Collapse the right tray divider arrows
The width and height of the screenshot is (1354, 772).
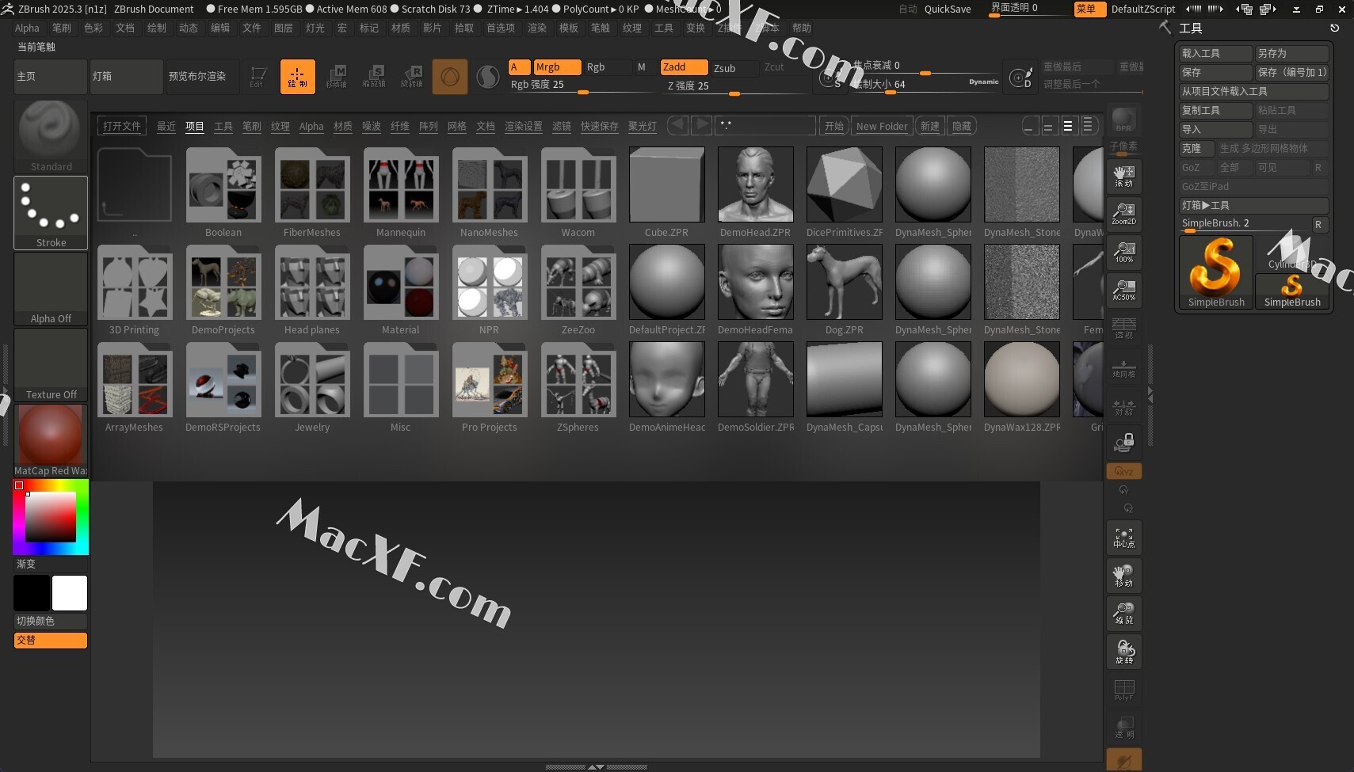click(1150, 394)
